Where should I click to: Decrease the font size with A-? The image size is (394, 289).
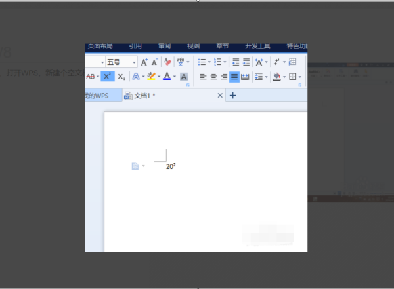(154, 62)
